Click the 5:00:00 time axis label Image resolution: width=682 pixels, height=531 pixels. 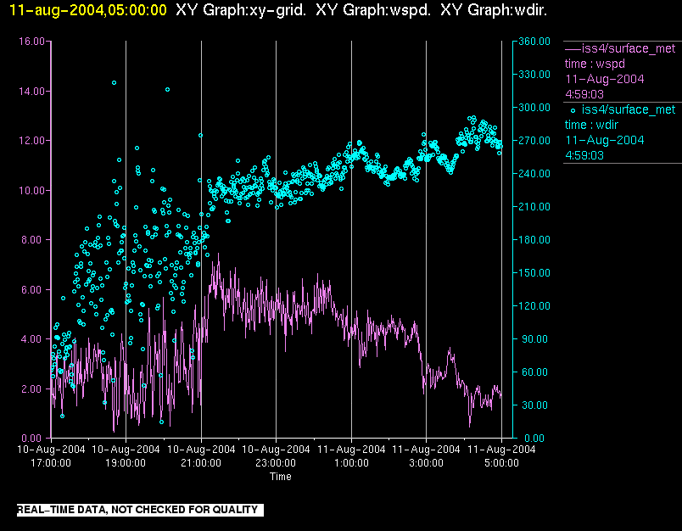point(501,463)
